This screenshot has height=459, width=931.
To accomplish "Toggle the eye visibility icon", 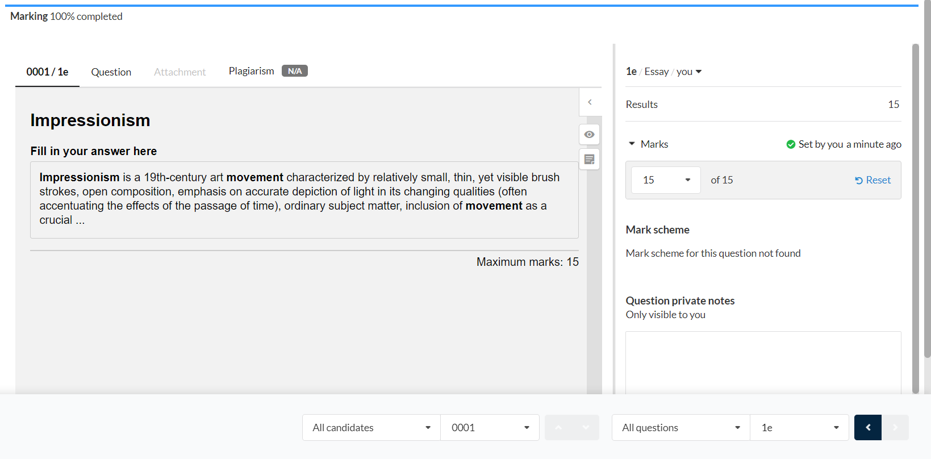I will [590, 135].
